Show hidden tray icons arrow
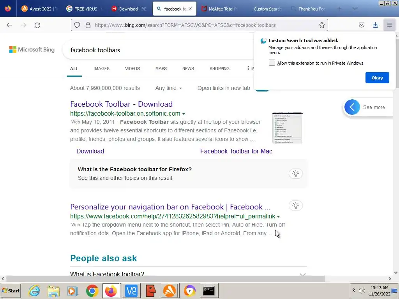Image resolution: width=399 pixels, height=299 pixels. point(353,290)
